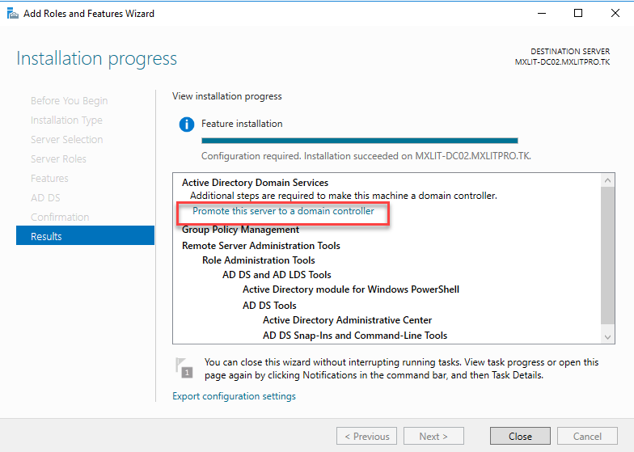634x452 pixels.
Task: Select the Server Selection step
Action: pyautogui.click(x=66, y=139)
